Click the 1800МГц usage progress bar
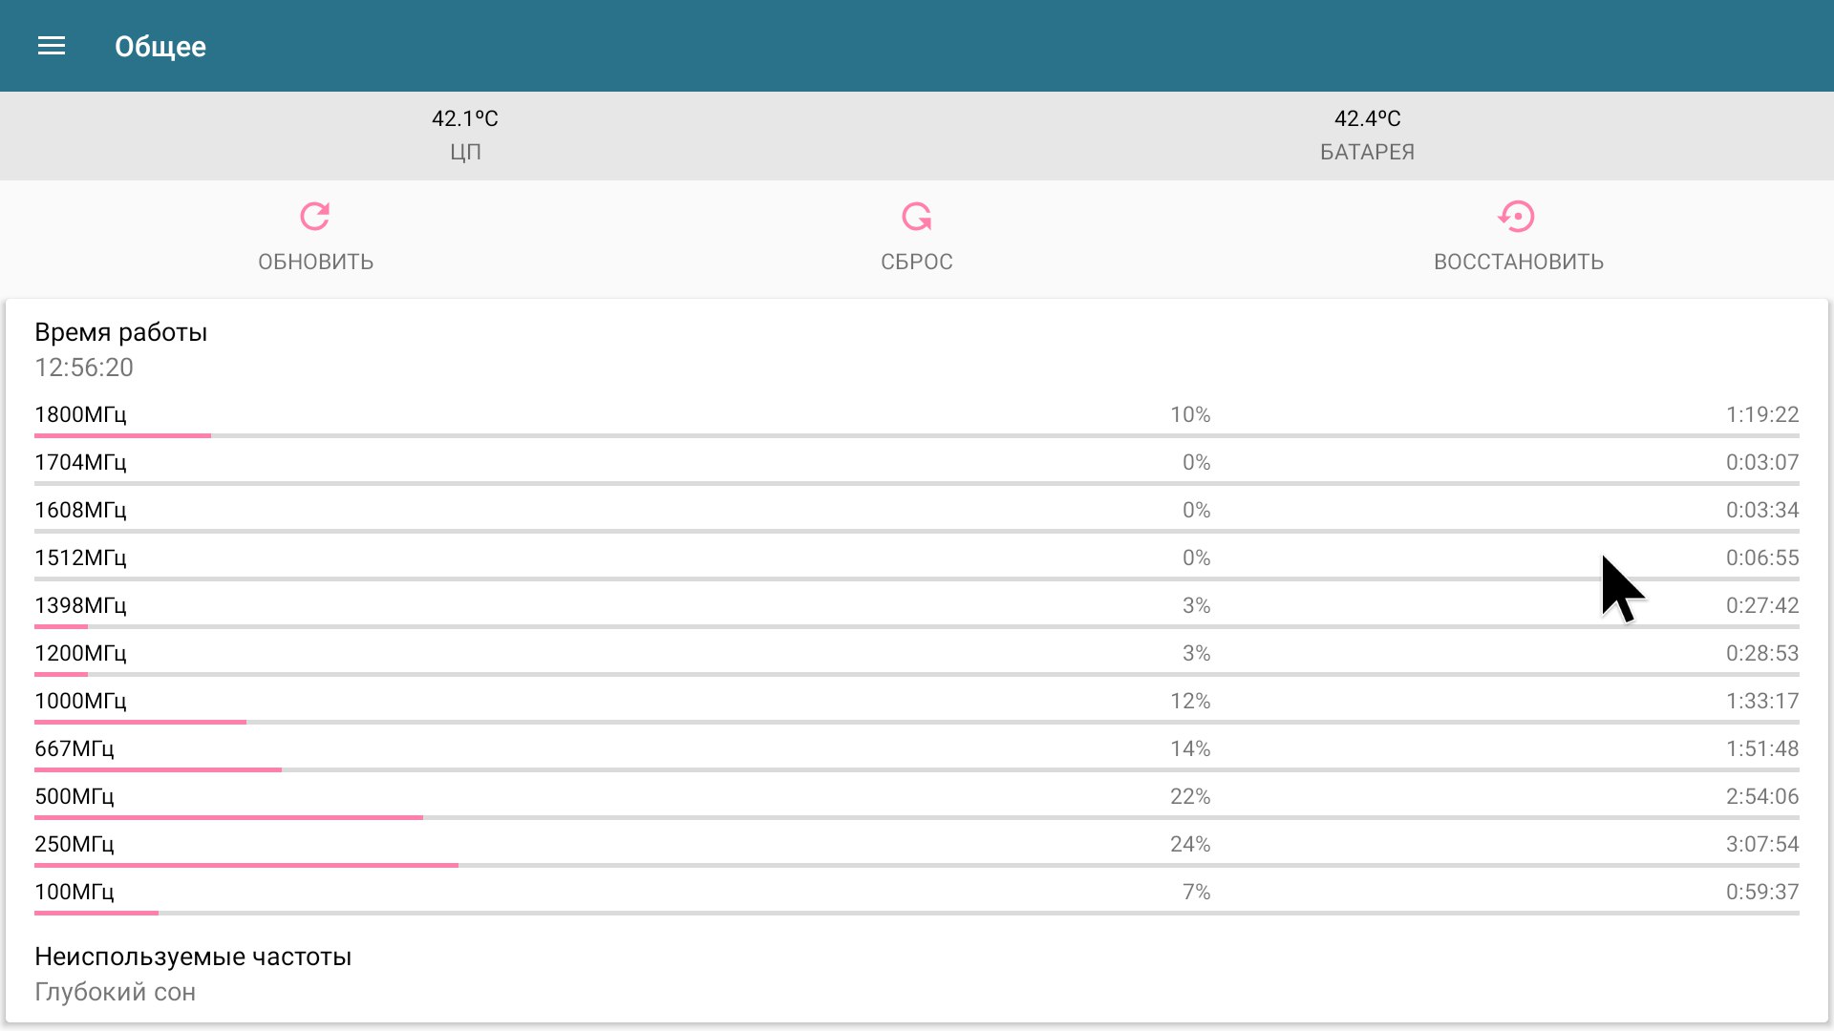The width and height of the screenshot is (1834, 1031). (x=915, y=436)
